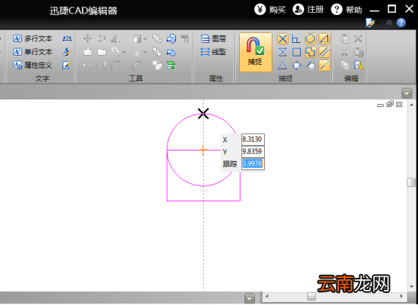Click the 多行文本 multiline text tool
The image size is (418, 305).
[x=32, y=39]
